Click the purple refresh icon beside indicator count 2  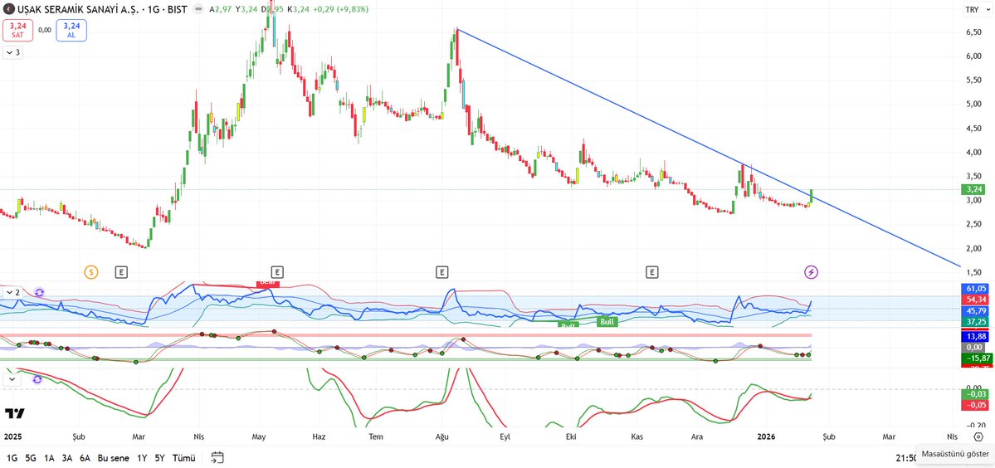tap(39, 292)
